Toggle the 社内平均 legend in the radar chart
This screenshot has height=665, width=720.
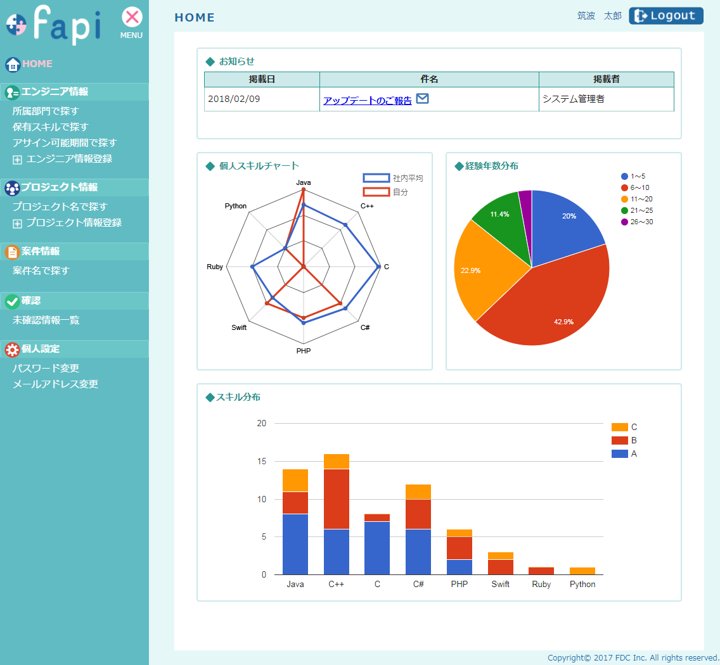click(x=376, y=178)
